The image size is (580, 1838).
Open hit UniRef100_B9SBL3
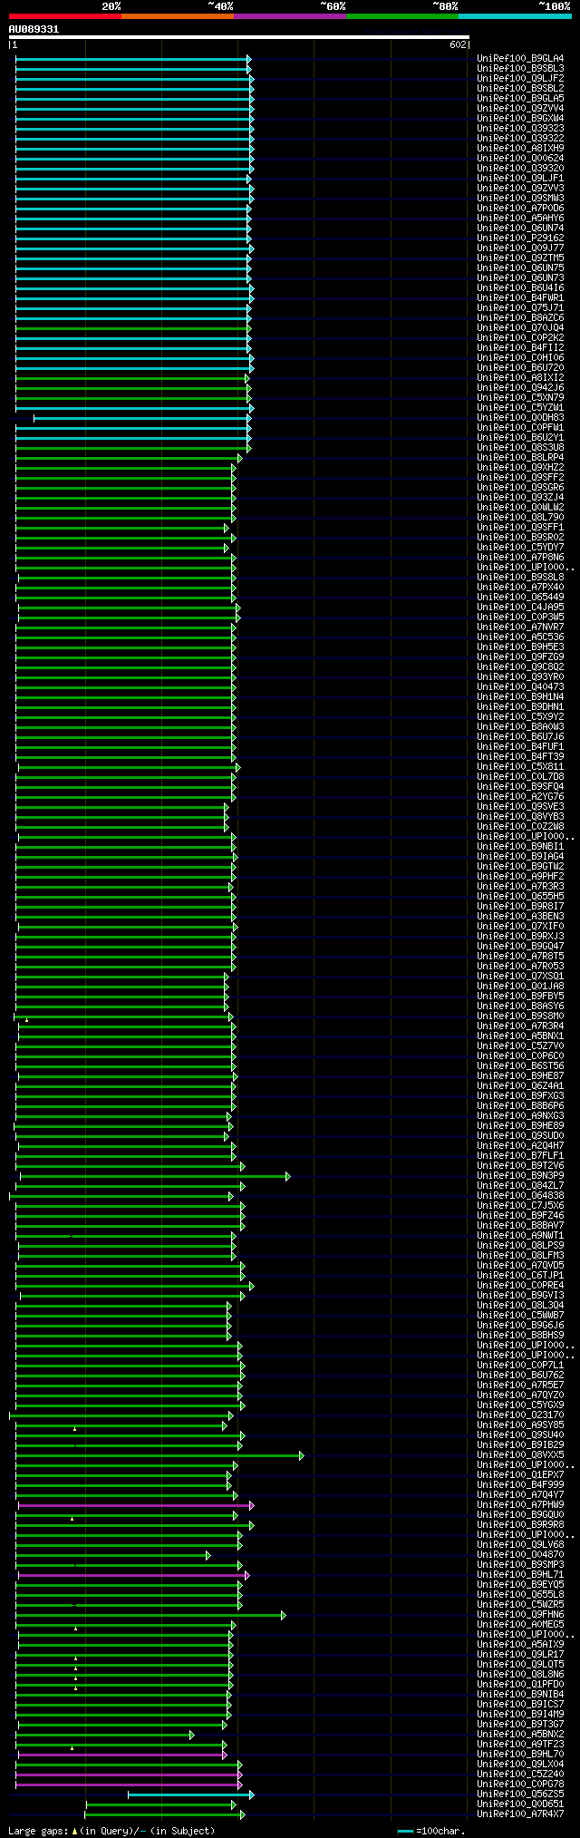520,69
